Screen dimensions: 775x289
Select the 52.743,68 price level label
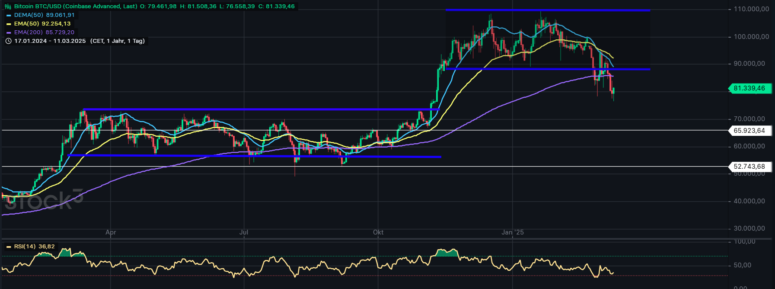(749, 167)
